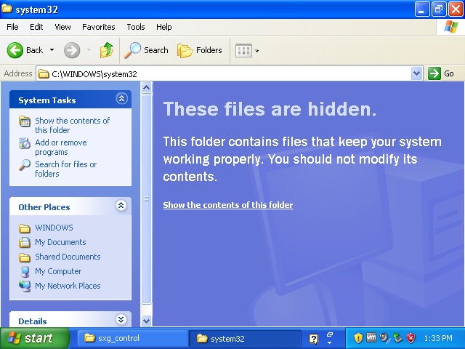This screenshot has width=465, height=349.
Task: Click the Views toolbar icon
Action: pos(243,51)
